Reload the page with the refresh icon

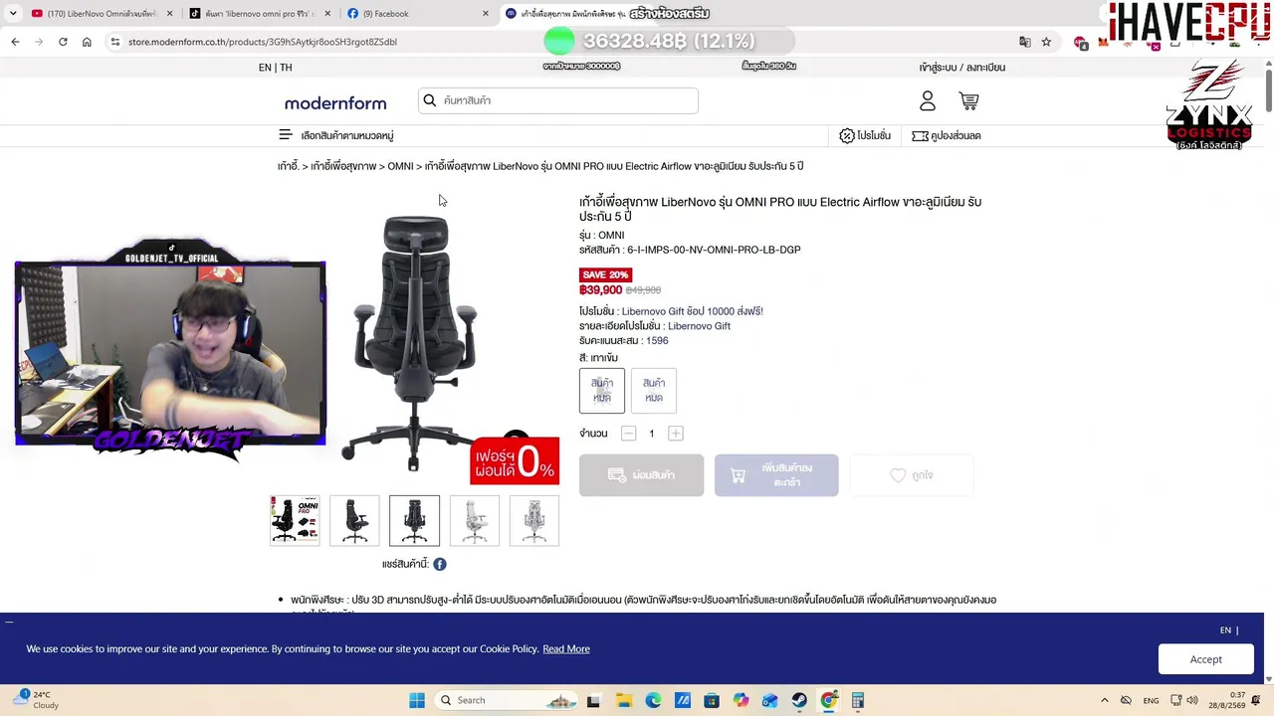63,42
